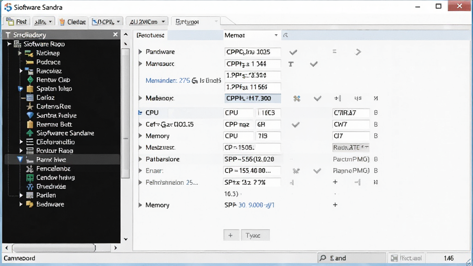Select the Nachrap tree icon
Viewport: 473px width, 266px height.
29,54
